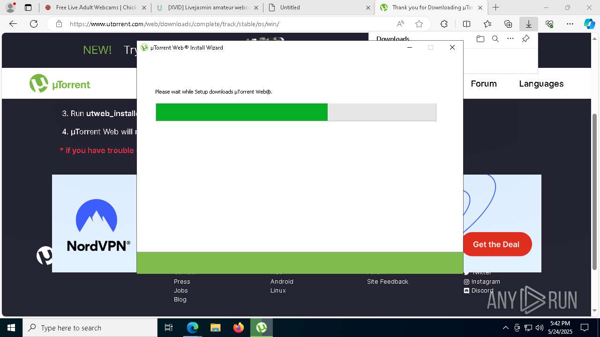Open the Languages menu link
The height and width of the screenshot is (337, 600).
[x=541, y=84]
